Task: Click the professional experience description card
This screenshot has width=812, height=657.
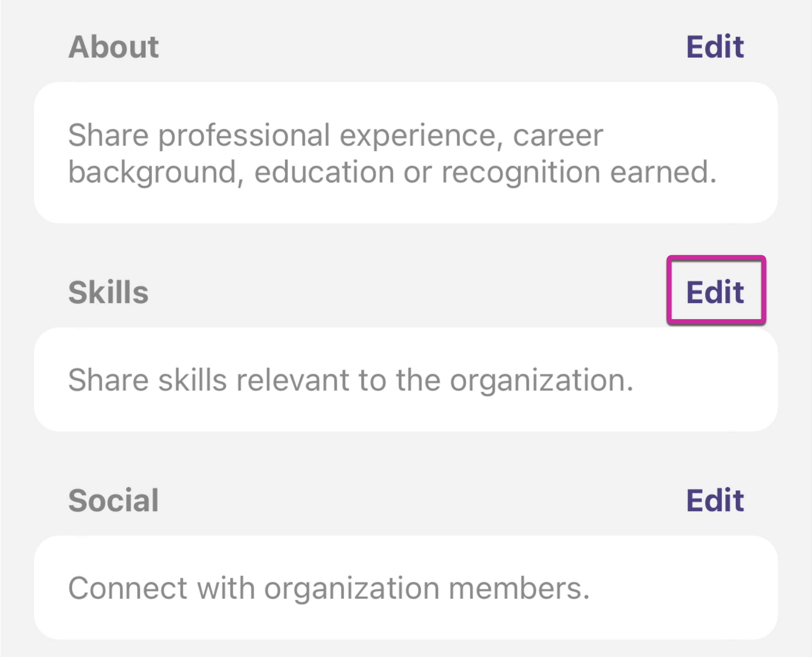Action: pos(405,153)
